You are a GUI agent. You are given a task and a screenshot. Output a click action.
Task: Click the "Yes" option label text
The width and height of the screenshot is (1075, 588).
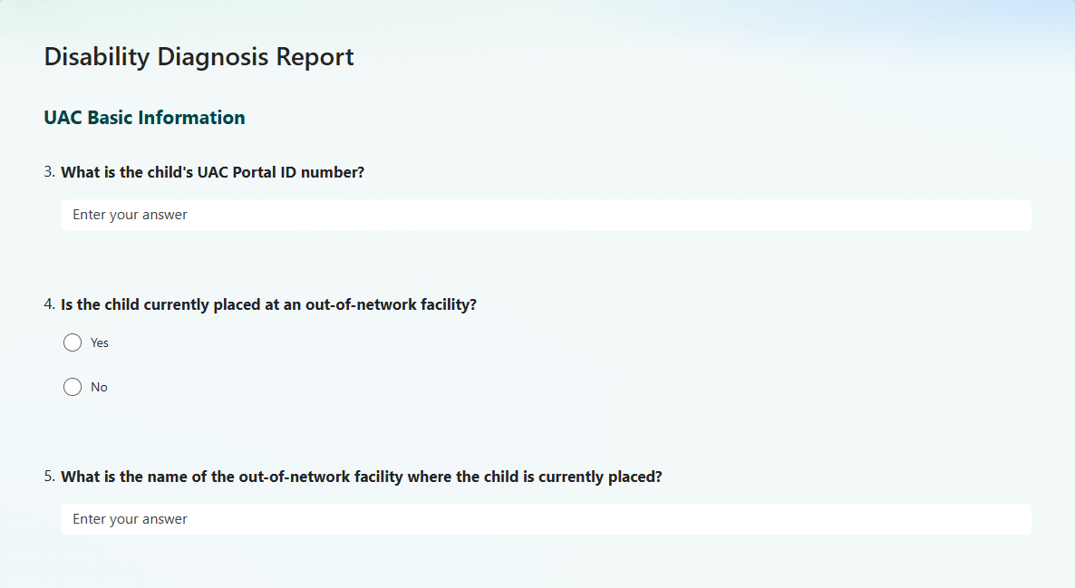pyautogui.click(x=100, y=342)
